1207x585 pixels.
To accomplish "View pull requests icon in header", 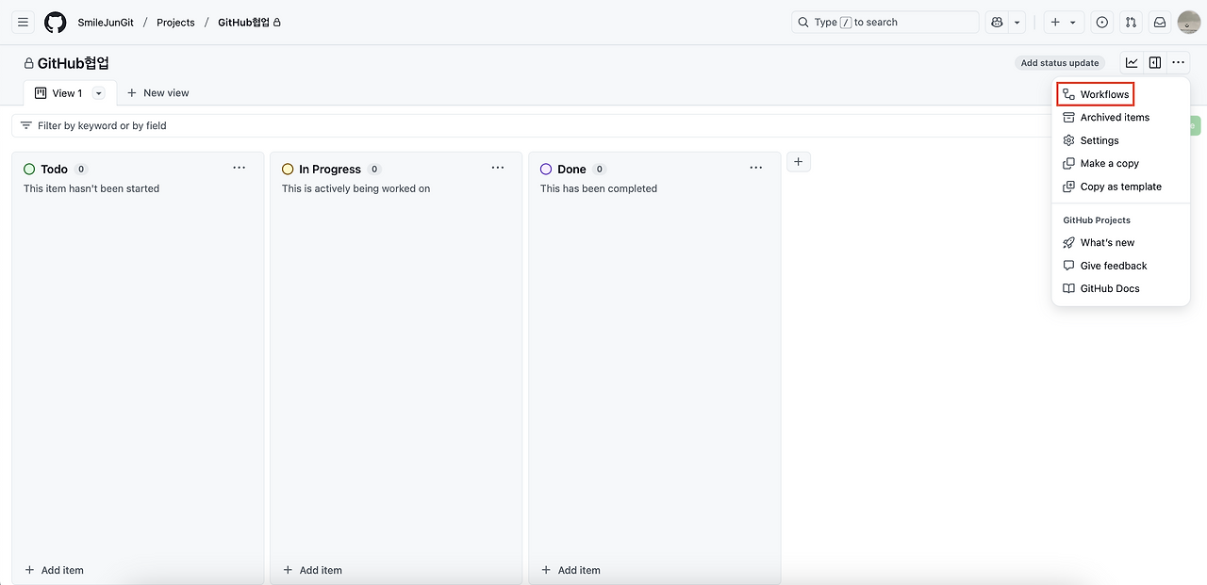I will [x=1131, y=22].
